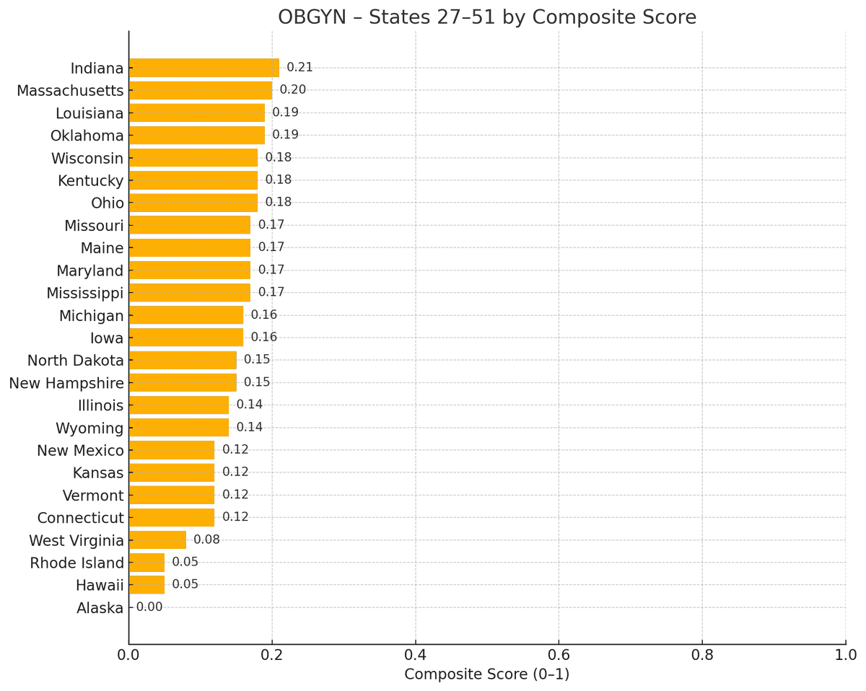866x691 pixels.
Task: Select the 0.20 value beside Massachusetts' bar
Action: click(292, 90)
